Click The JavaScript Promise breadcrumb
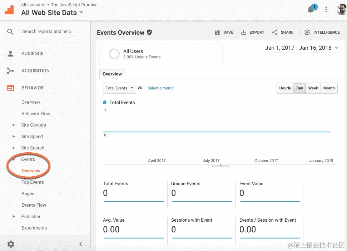The height and width of the screenshot is (251, 347). (x=74, y=5)
